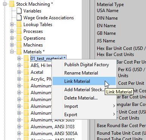Image resolution: width=146 pixels, height=140 pixels.
Task: Select Link Material menu entry
Action: pos(84,81)
